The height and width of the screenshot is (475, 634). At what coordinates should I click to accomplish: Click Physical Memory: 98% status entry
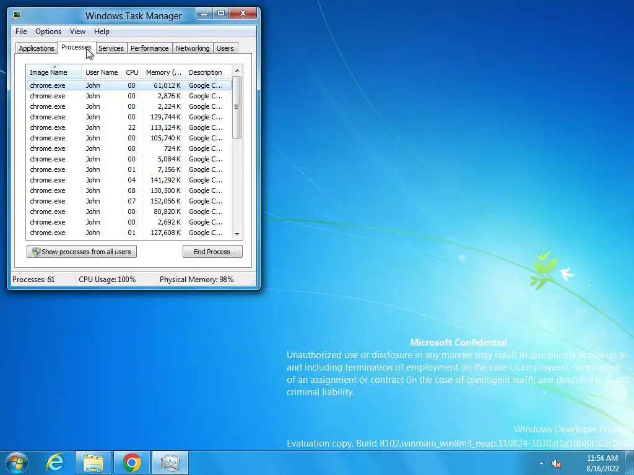[204, 279]
